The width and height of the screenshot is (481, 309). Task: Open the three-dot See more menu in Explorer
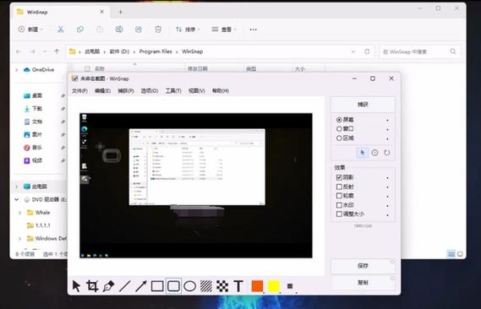(x=253, y=30)
